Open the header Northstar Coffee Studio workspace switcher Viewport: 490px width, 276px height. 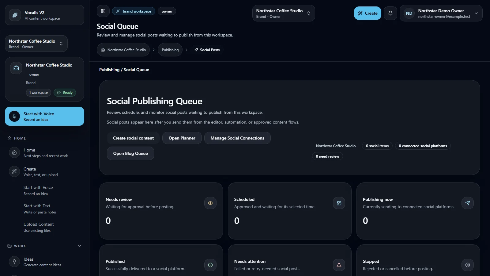284,13
